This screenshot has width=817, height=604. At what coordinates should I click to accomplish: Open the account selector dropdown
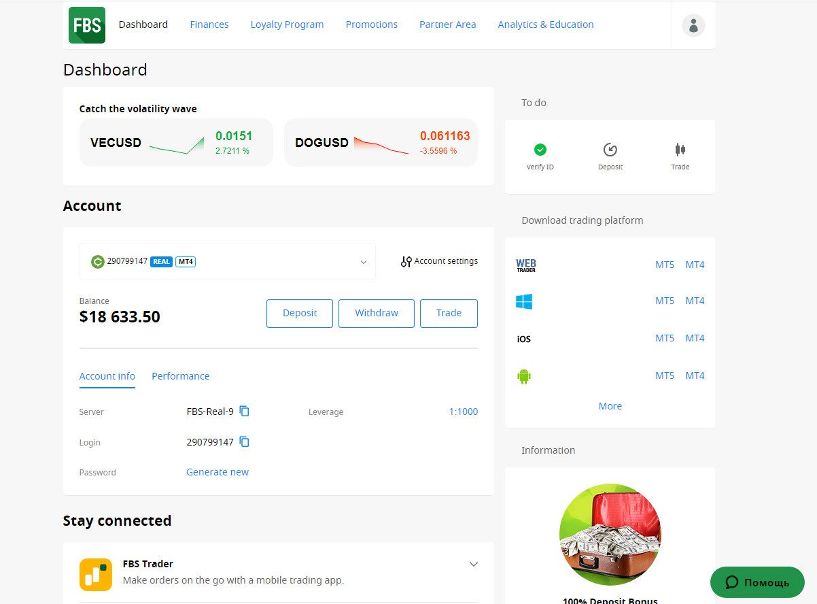pos(228,262)
